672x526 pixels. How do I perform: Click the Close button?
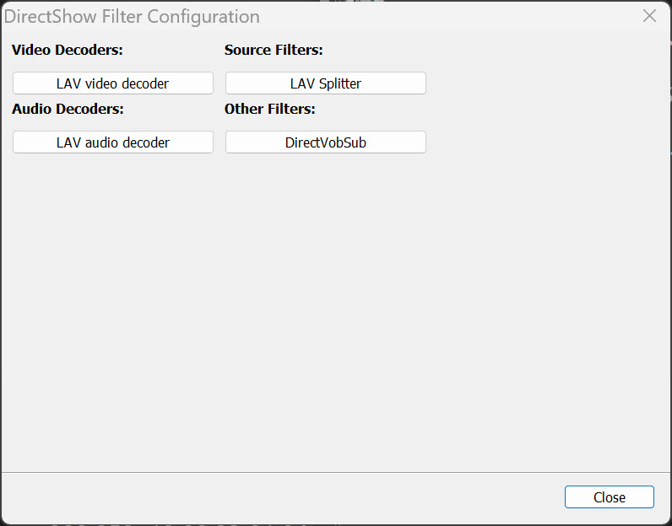pyautogui.click(x=609, y=496)
